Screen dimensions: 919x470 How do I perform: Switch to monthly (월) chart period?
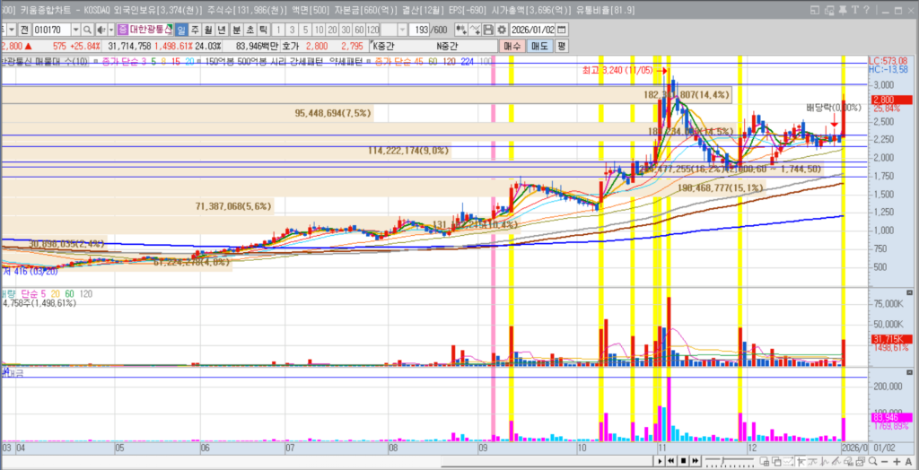[x=208, y=30]
